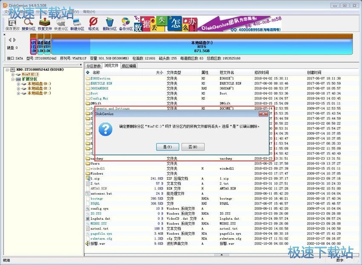Click the 保存更改 toolbar icon
This screenshot has height=265, width=362.
(12, 24)
